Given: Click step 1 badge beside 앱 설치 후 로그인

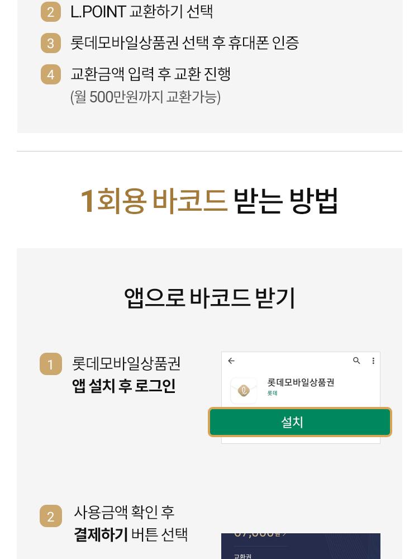Looking at the screenshot, I should [x=50, y=364].
